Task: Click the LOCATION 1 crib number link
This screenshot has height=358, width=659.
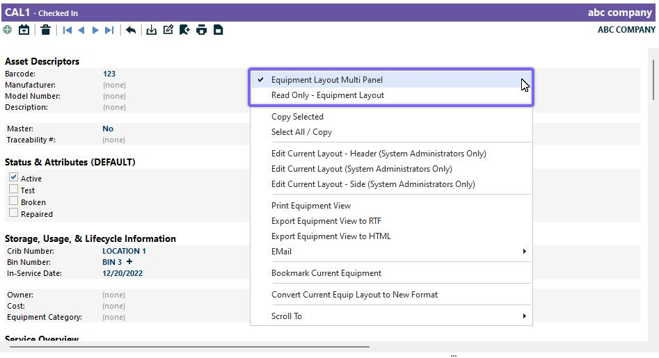Action: pos(124,251)
